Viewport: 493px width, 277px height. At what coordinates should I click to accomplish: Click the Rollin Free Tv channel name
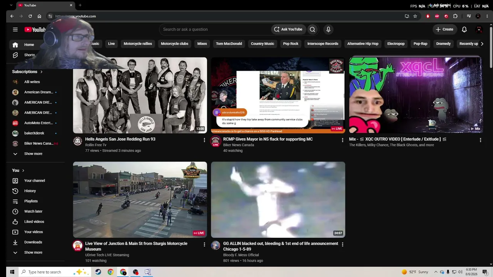pos(96,145)
